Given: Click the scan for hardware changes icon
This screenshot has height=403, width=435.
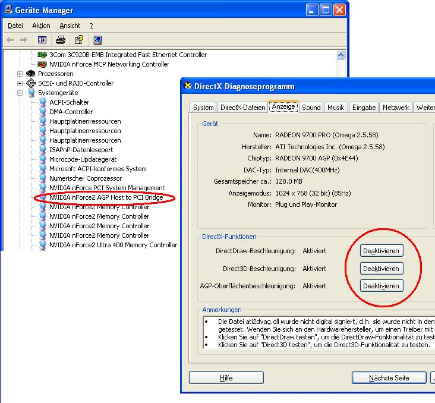Looking at the screenshot, I should pos(97,40).
